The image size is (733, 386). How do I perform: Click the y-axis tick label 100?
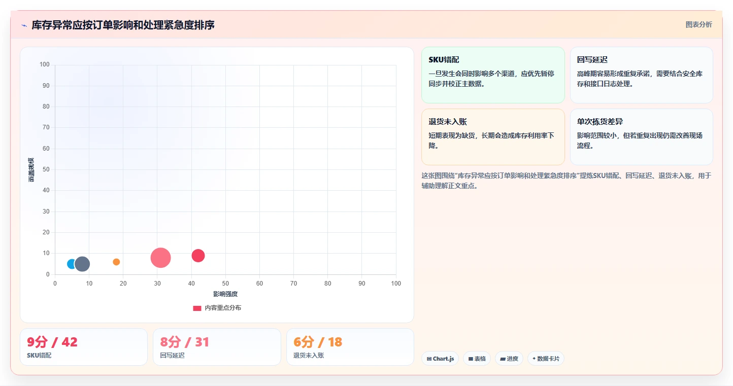tap(45, 64)
